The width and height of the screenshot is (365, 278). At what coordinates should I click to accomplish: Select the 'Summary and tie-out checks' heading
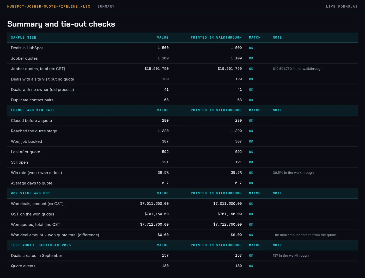(x=61, y=24)
